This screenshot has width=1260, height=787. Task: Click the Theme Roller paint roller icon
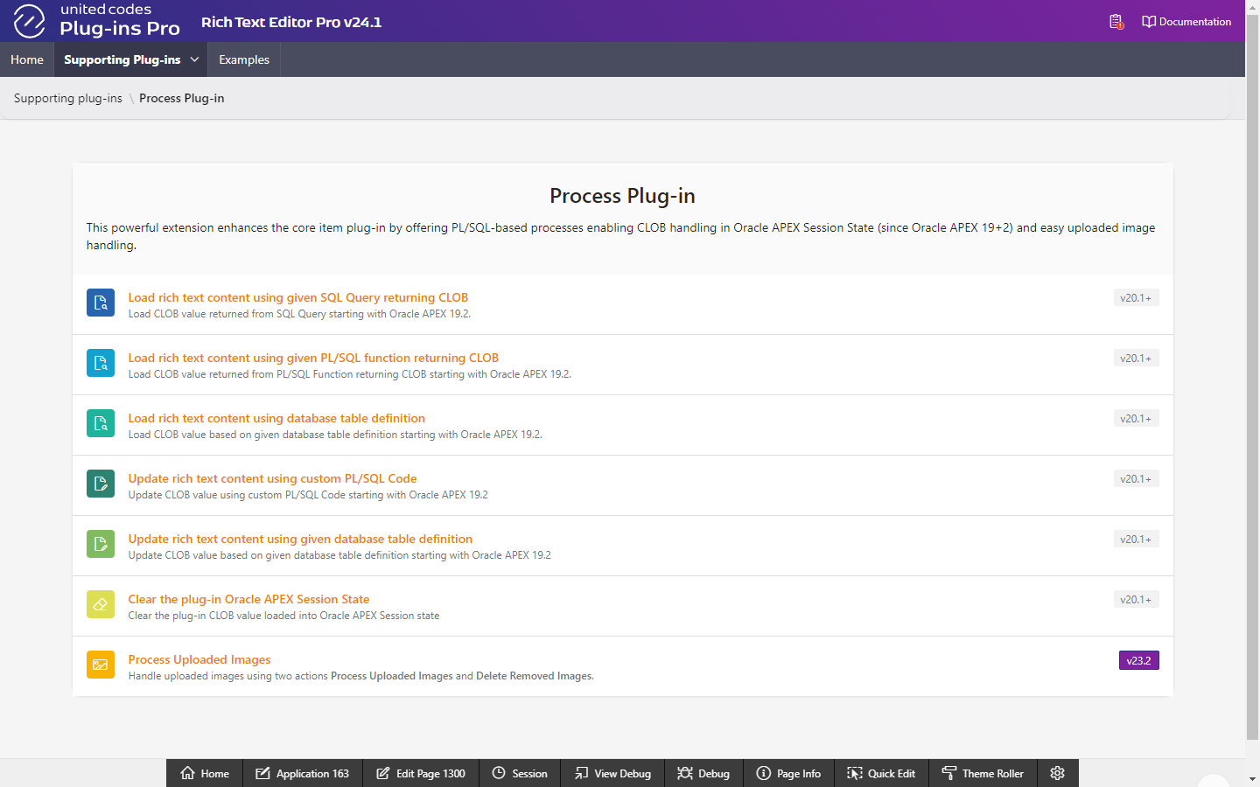pyautogui.click(x=949, y=773)
